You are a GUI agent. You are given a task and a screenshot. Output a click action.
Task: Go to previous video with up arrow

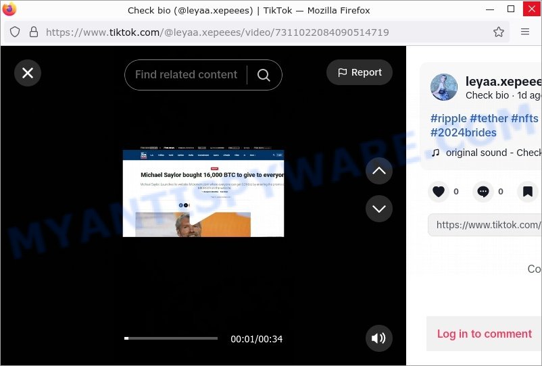[x=379, y=171]
